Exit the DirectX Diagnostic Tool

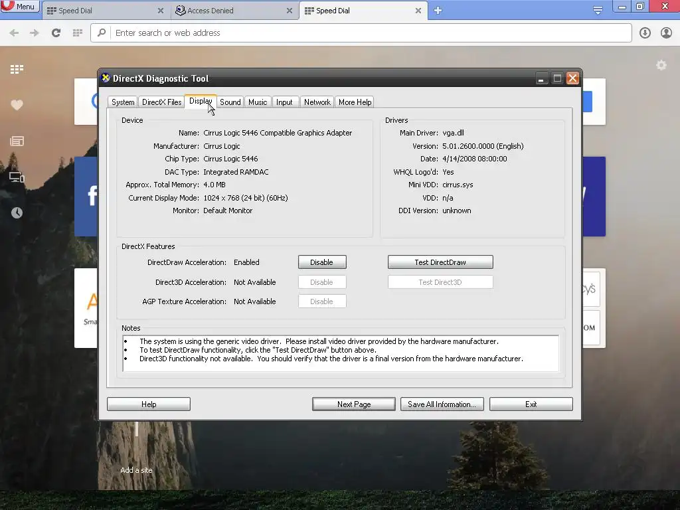pos(531,404)
